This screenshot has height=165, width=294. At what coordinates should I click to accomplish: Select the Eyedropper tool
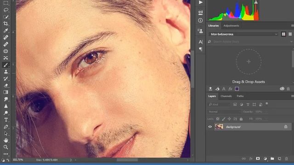pos(6,30)
